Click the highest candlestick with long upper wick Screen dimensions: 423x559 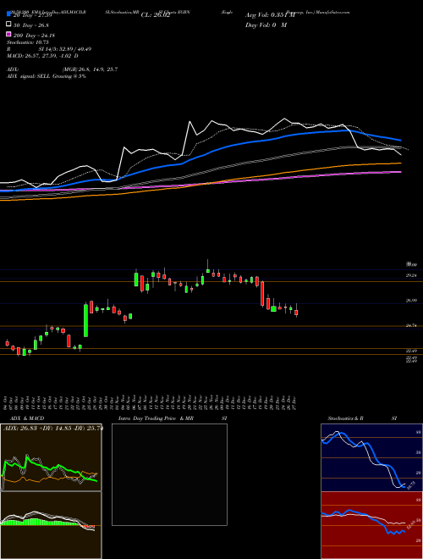pos(208,266)
